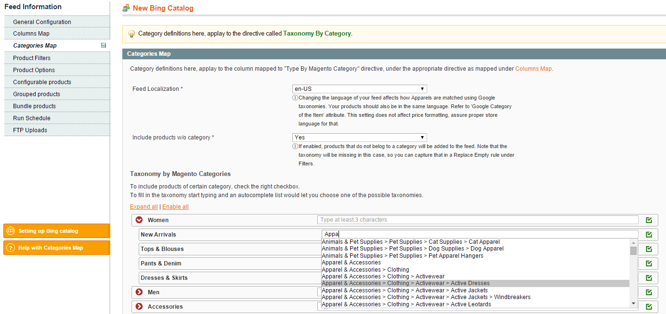Click the book icon on Setting up Bing catalog
666x314 pixels.
pos(11,231)
